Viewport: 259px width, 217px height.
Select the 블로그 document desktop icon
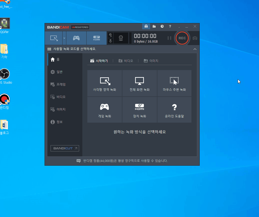[x=4, y=127]
